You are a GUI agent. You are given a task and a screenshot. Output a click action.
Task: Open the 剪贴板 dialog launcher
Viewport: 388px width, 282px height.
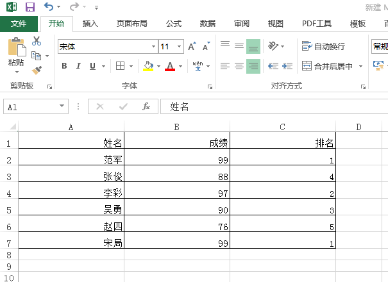[50, 87]
